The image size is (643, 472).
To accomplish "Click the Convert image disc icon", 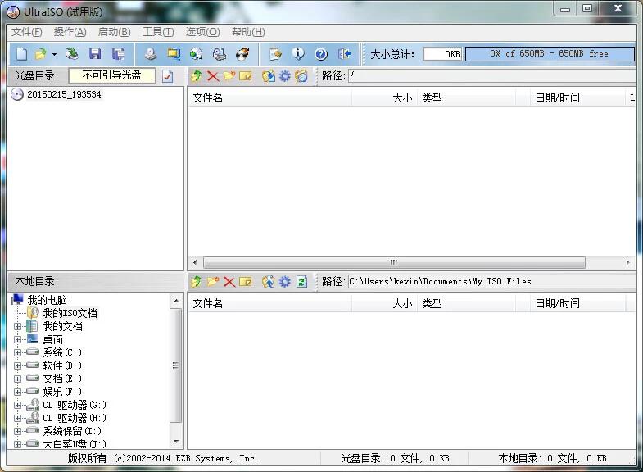I will tap(197, 54).
